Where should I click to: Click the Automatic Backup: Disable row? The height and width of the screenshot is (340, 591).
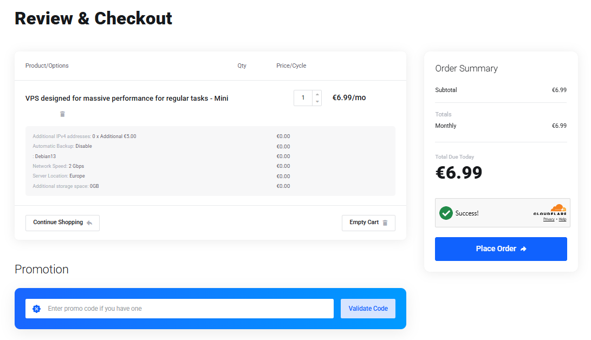click(62, 146)
